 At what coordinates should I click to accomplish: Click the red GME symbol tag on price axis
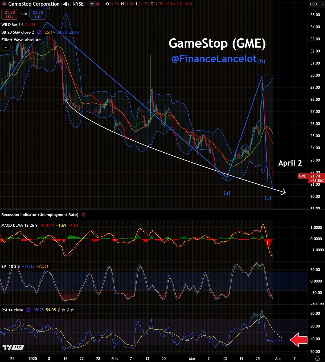302,176
